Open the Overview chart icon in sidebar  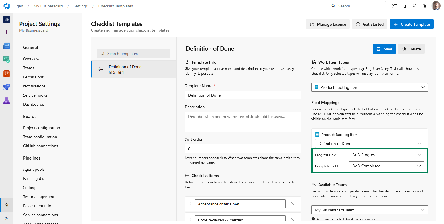(x=6, y=46)
